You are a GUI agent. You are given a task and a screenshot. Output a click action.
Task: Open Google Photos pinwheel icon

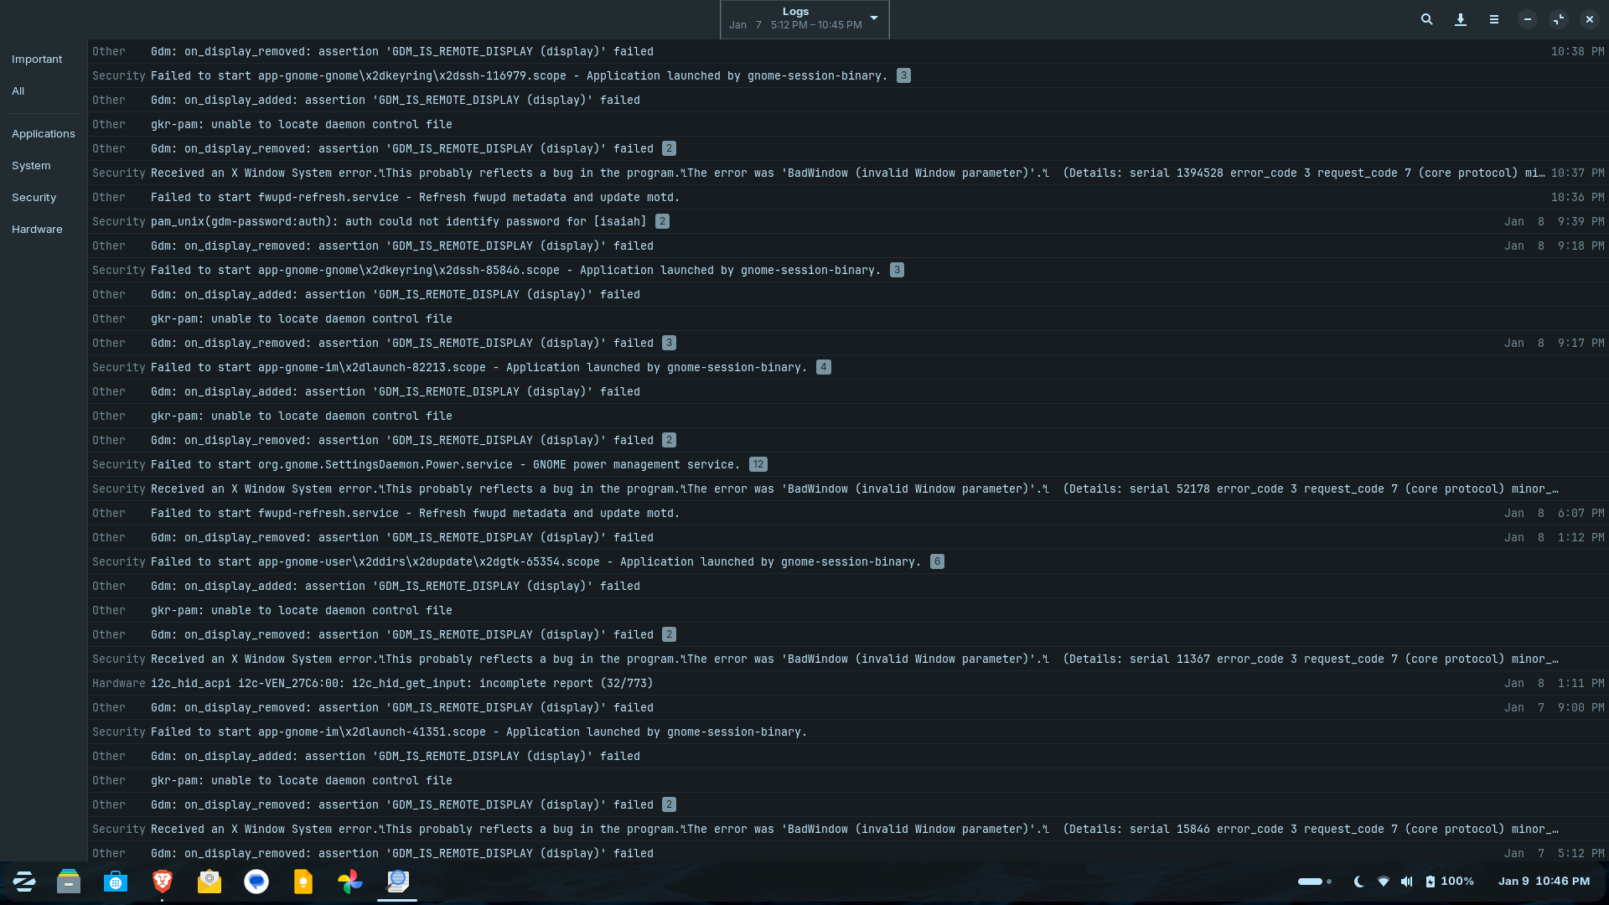350,881
